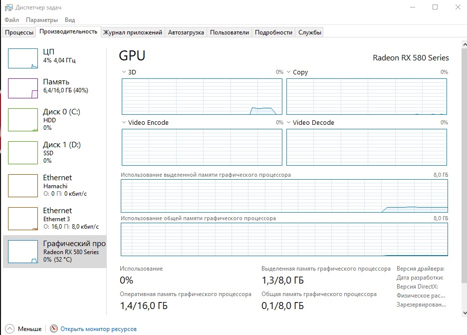The image size is (467, 335).
Task: Expand the Video Decode graph selector
Action: pos(289,123)
